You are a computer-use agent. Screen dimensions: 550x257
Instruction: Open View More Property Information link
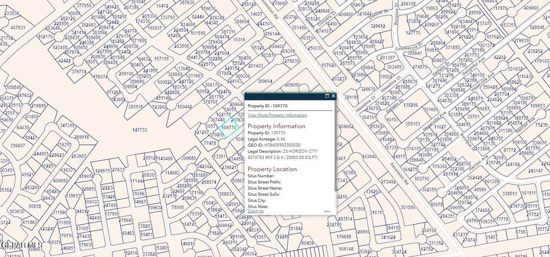tap(277, 115)
